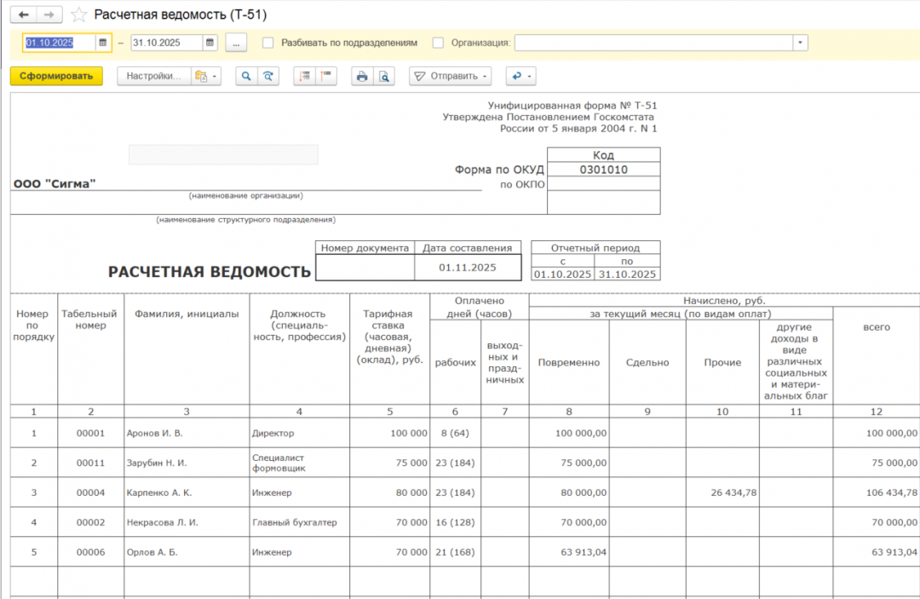Click the РАСЧЕТНАЯ ВЕДОМОСТЬ heading
The height and width of the screenshot is (599, 920).
click(210, 272)
